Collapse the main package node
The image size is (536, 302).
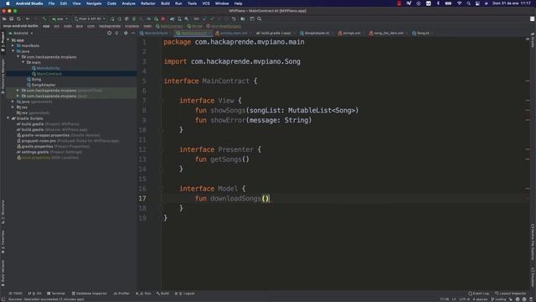(23, 62)
